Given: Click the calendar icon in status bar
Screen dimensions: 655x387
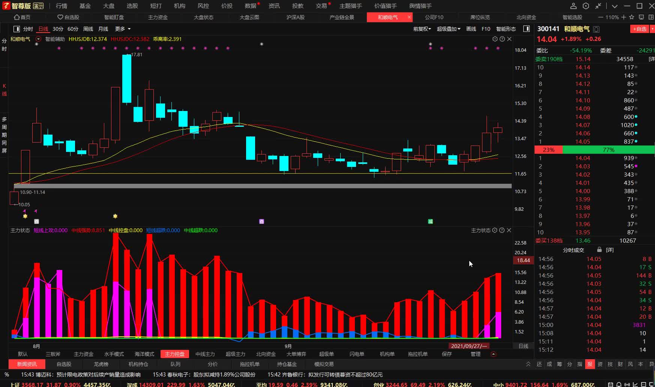Looking at the screenshot, I should click(x=611, y=385).
